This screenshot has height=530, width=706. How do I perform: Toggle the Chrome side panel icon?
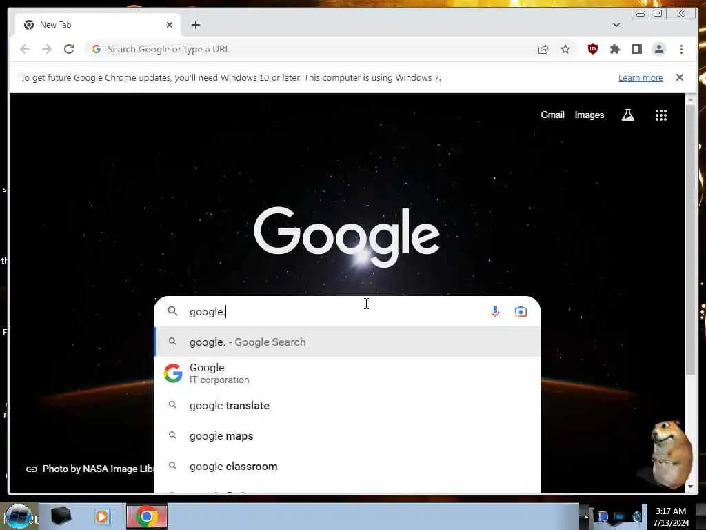[x=636, y=49]
